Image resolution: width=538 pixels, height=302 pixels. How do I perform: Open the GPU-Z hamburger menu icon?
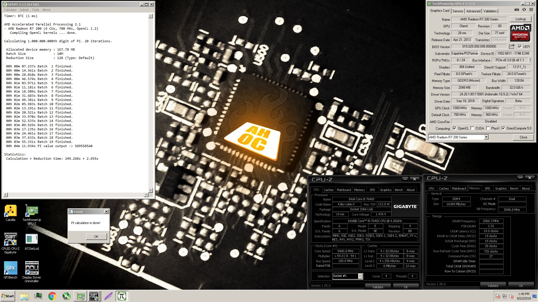pyautogui.click(x=531, y=10)
